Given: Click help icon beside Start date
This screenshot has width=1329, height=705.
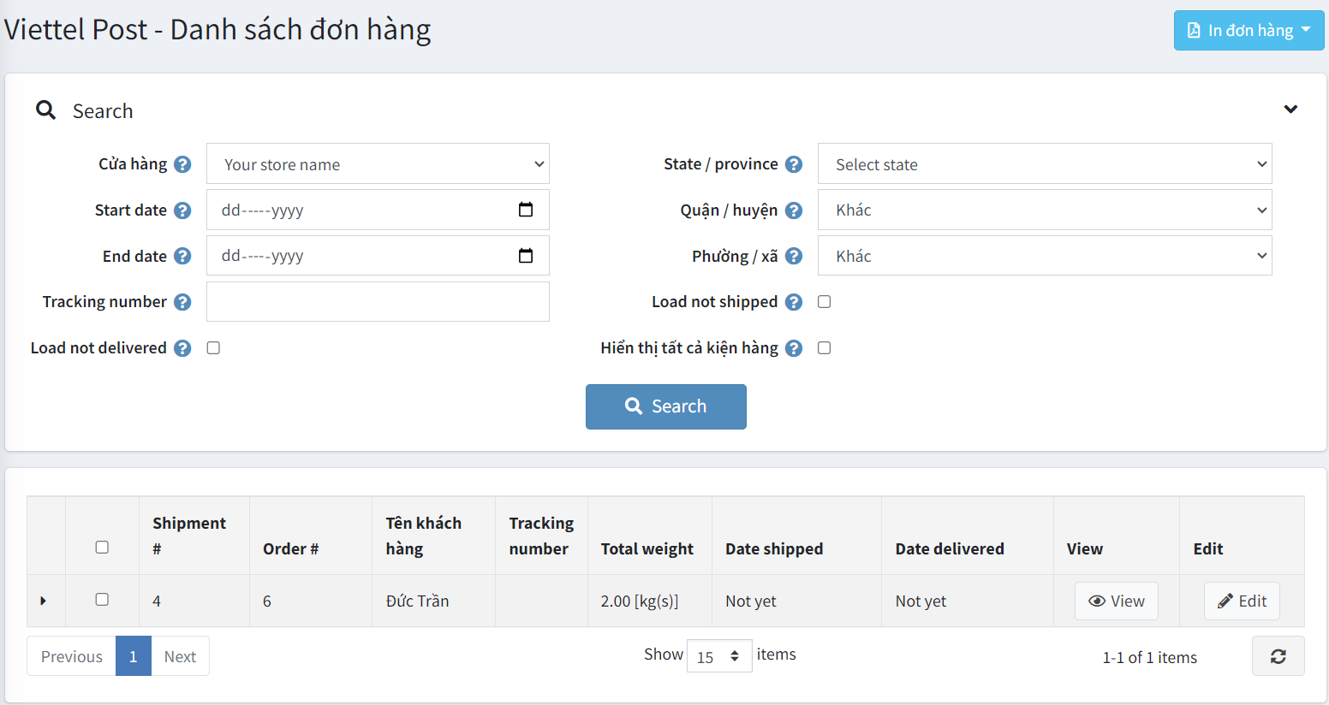Looking at the screenshot, I should 182,210.
